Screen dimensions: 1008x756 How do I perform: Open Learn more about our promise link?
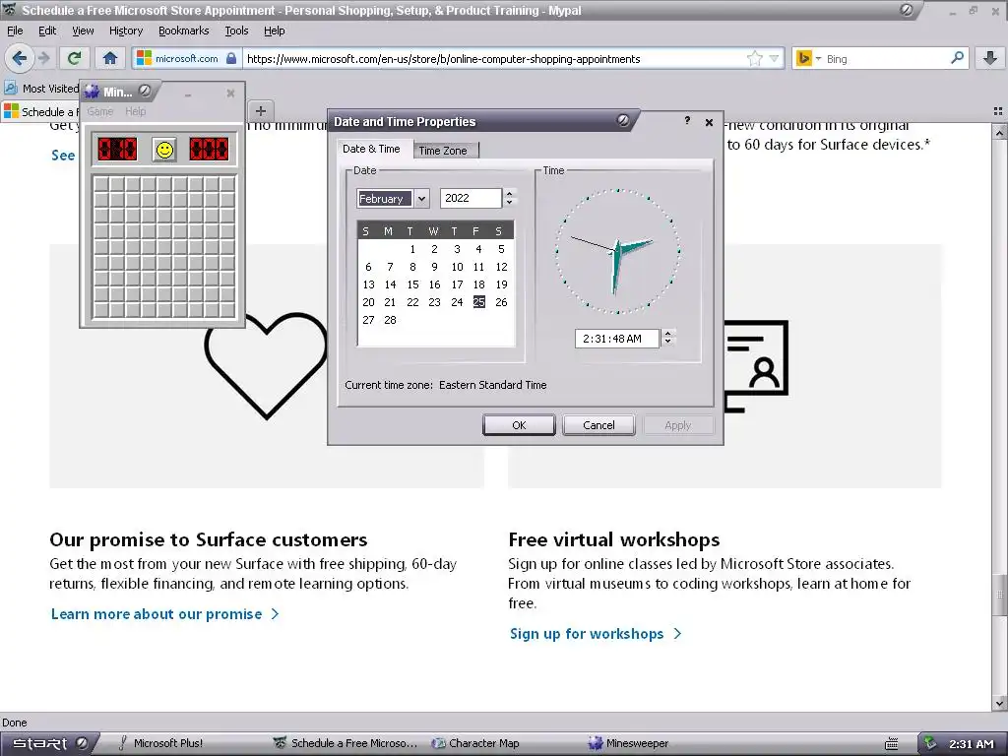coord(165,614)
